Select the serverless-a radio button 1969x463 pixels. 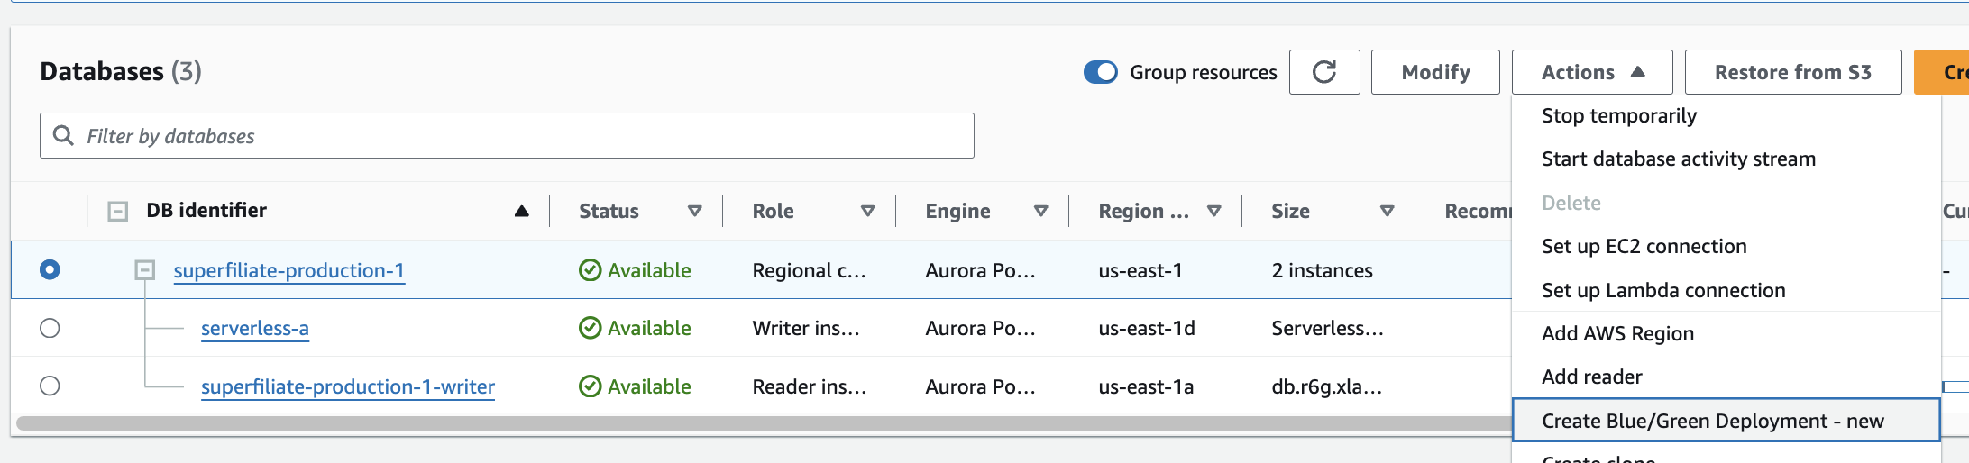pyautogui.click(x=50, y=328)
